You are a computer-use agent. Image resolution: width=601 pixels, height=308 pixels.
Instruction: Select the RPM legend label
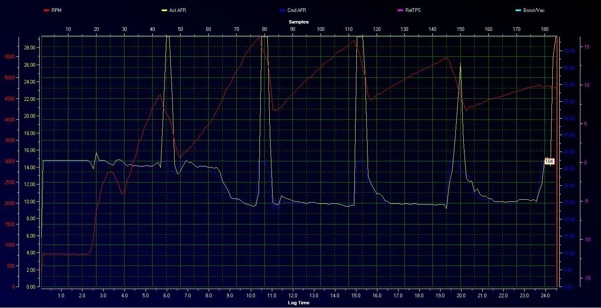(56, 10)
